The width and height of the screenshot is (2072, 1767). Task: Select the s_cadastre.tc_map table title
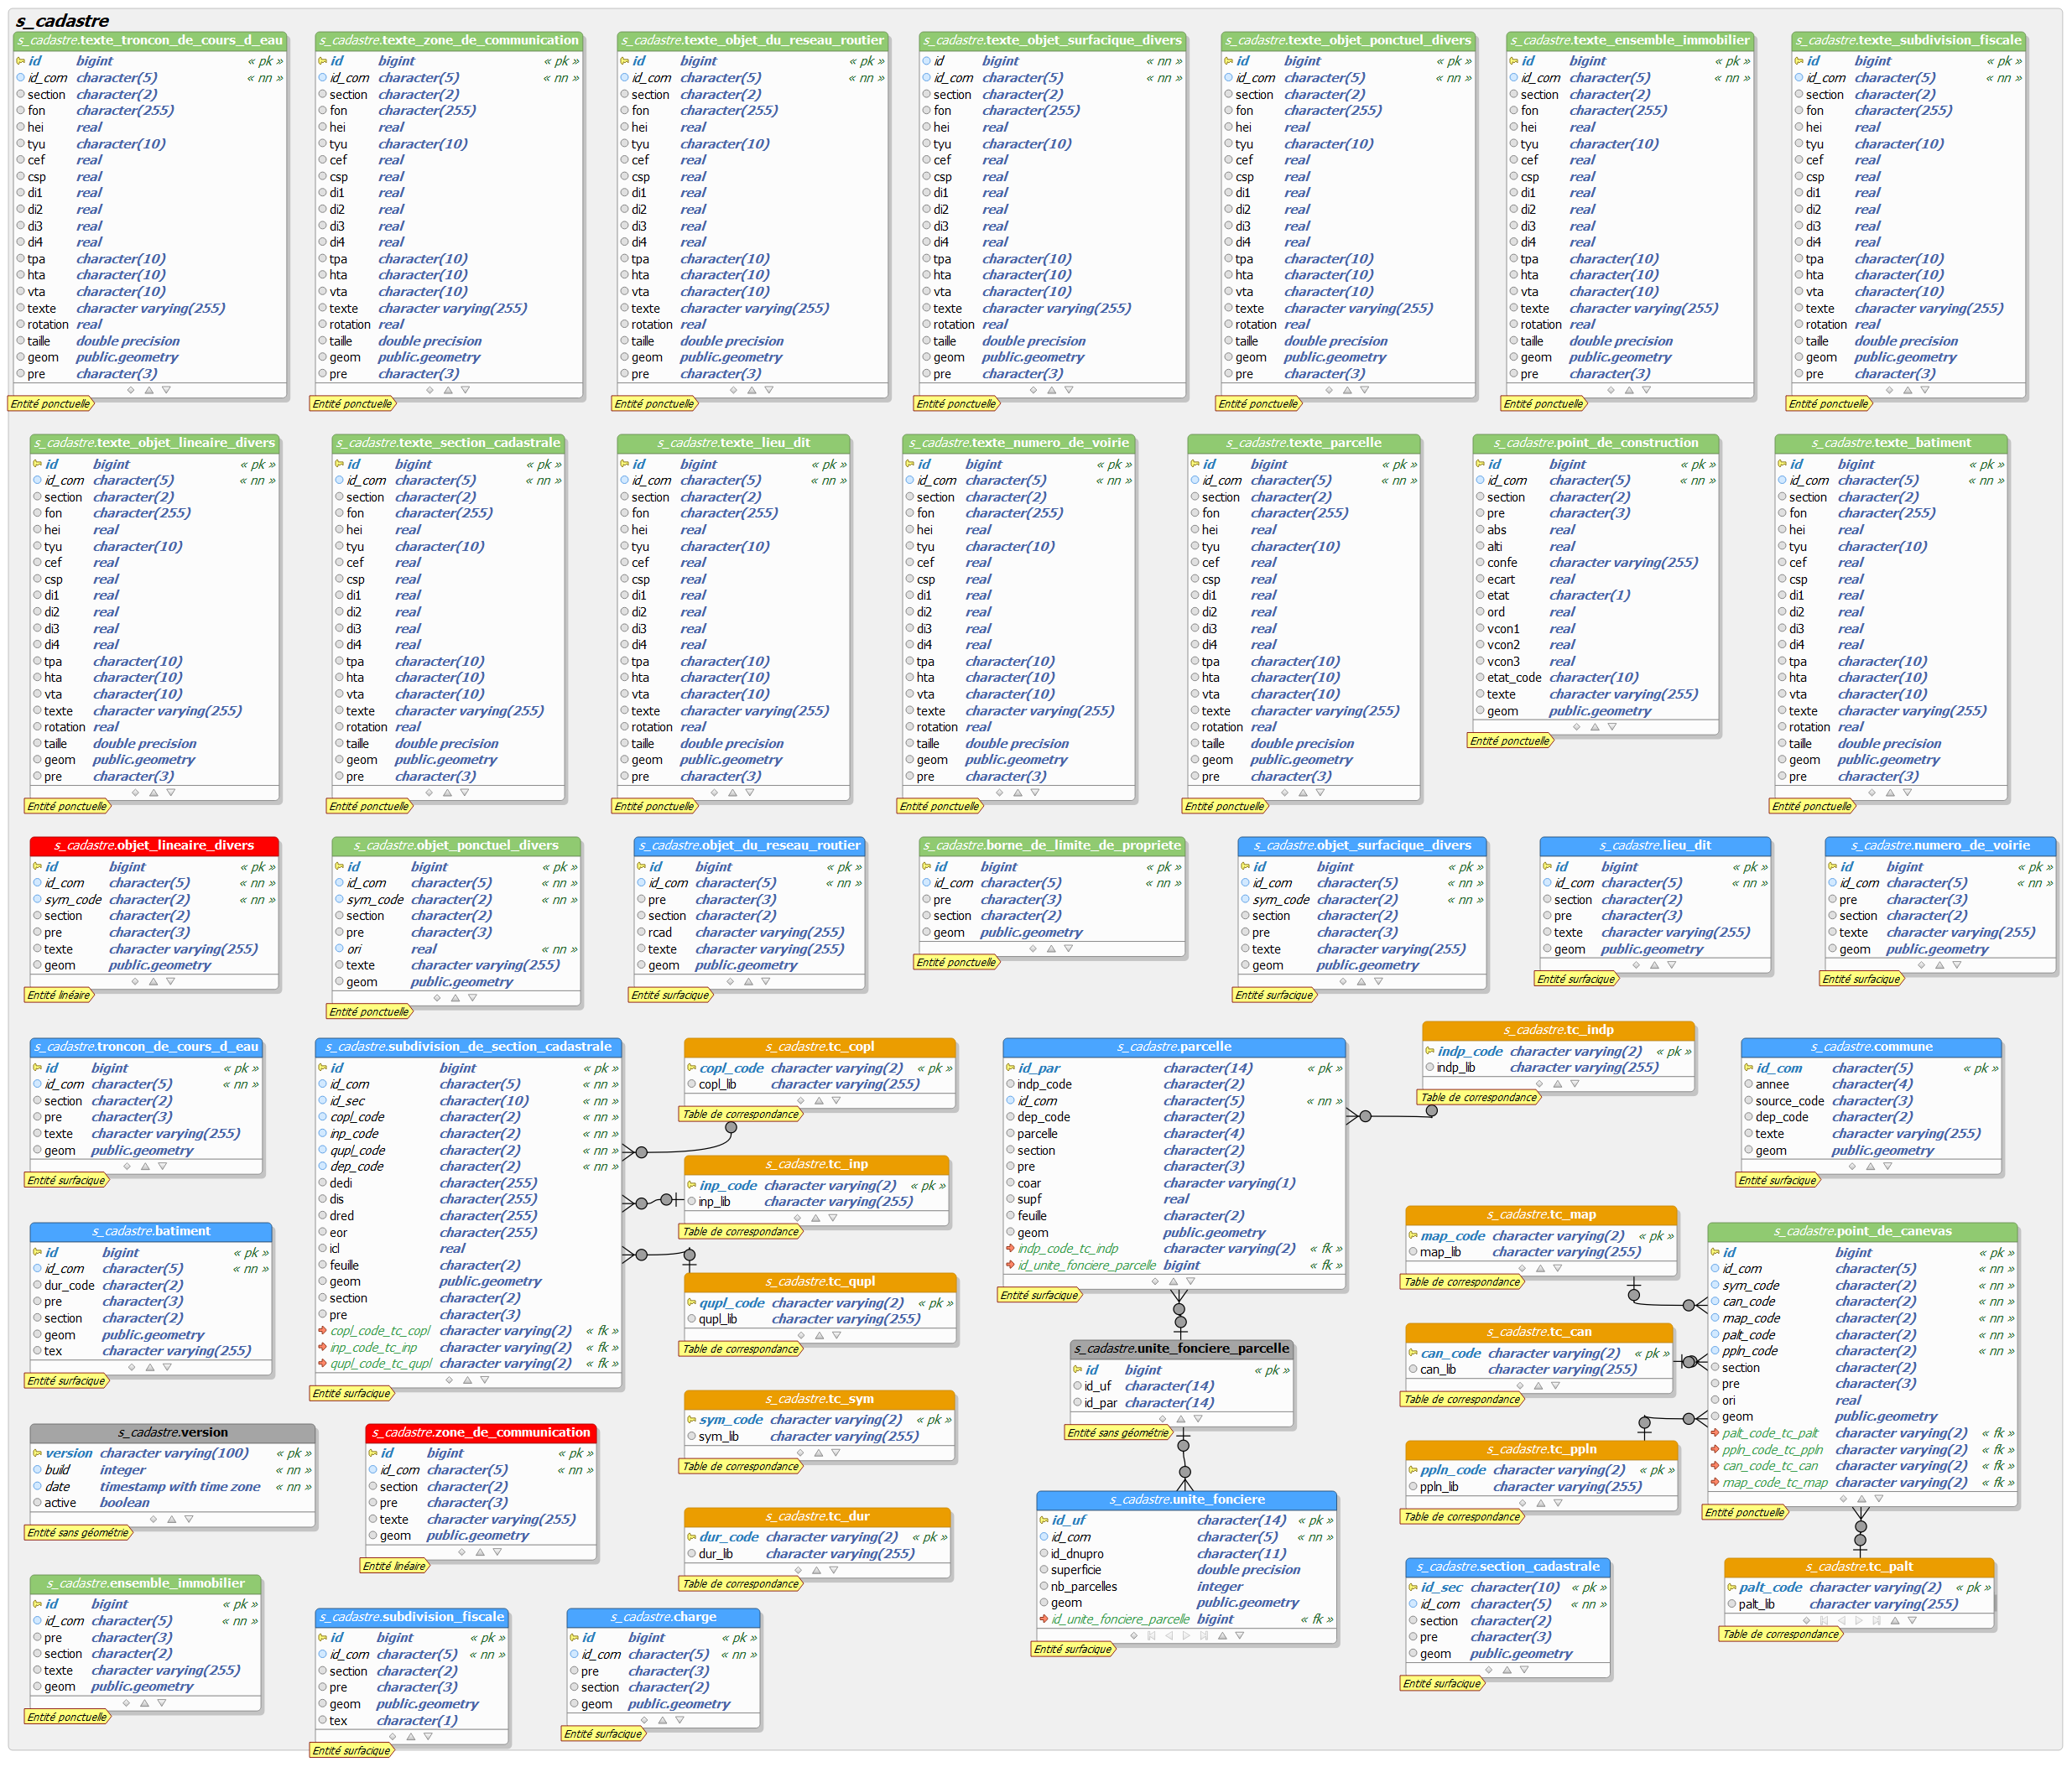(x=1541, y=1214)
